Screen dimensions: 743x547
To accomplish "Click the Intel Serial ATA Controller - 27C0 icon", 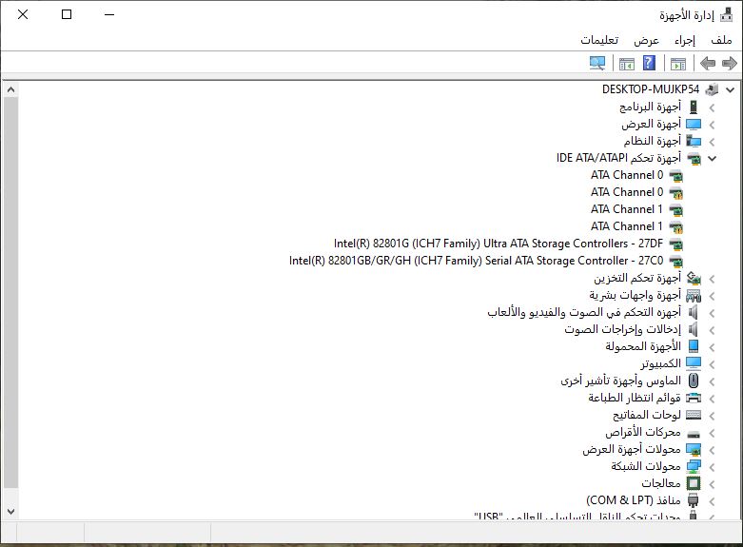I will 676,262.
